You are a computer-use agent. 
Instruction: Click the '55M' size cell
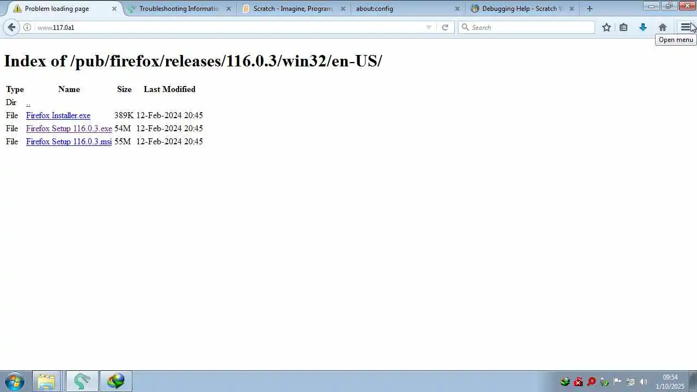pyautogui.click(x=123, y=142)
